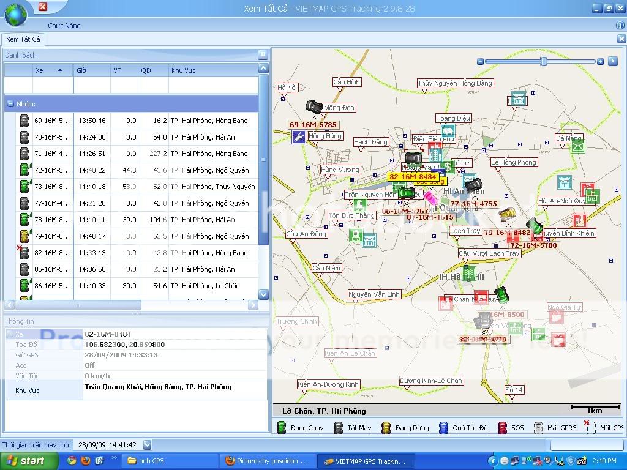Click the yellow car marker 79-16M-8482
Viewport: 627px width, 470px height.
pyautogui.click(x=507, y=215)
